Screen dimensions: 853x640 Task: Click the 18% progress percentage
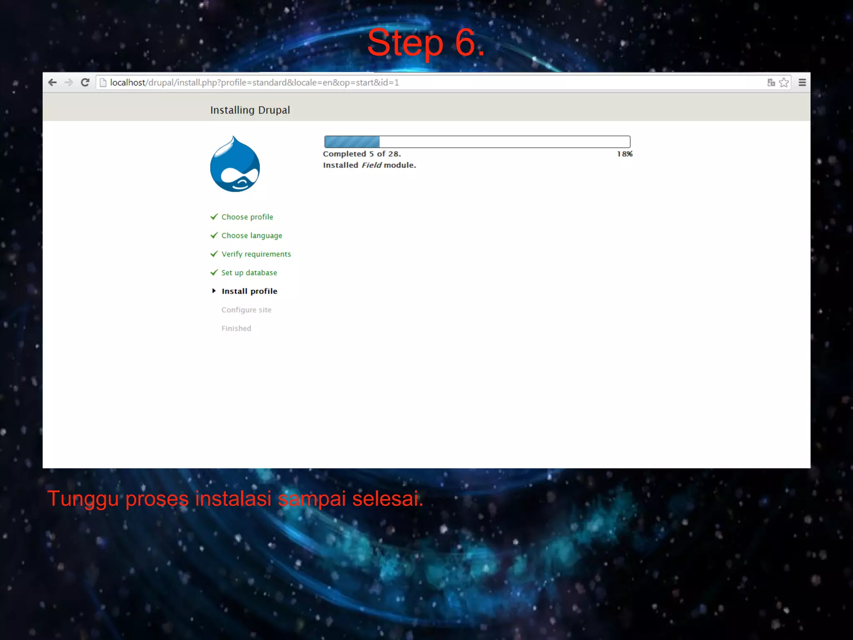pos(625,154)
